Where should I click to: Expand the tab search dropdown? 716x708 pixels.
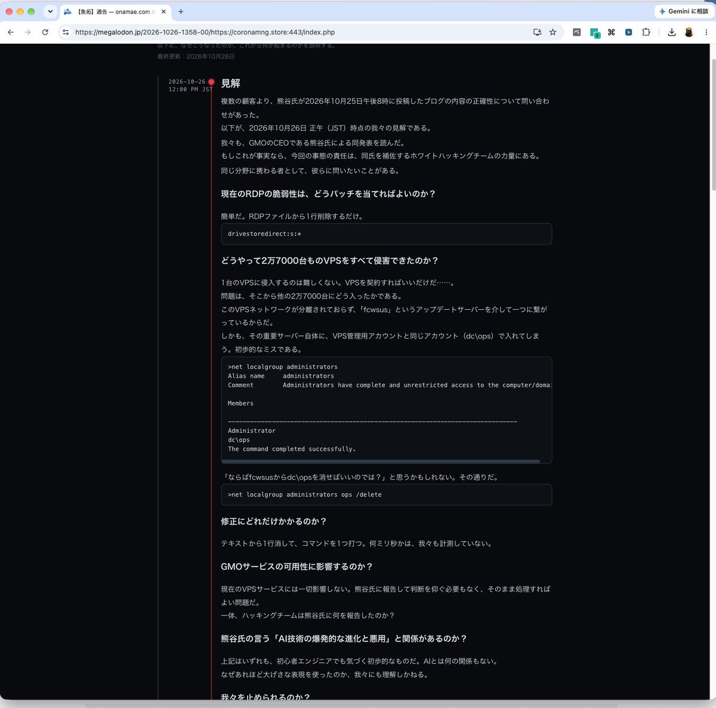(x=50, y=11)
